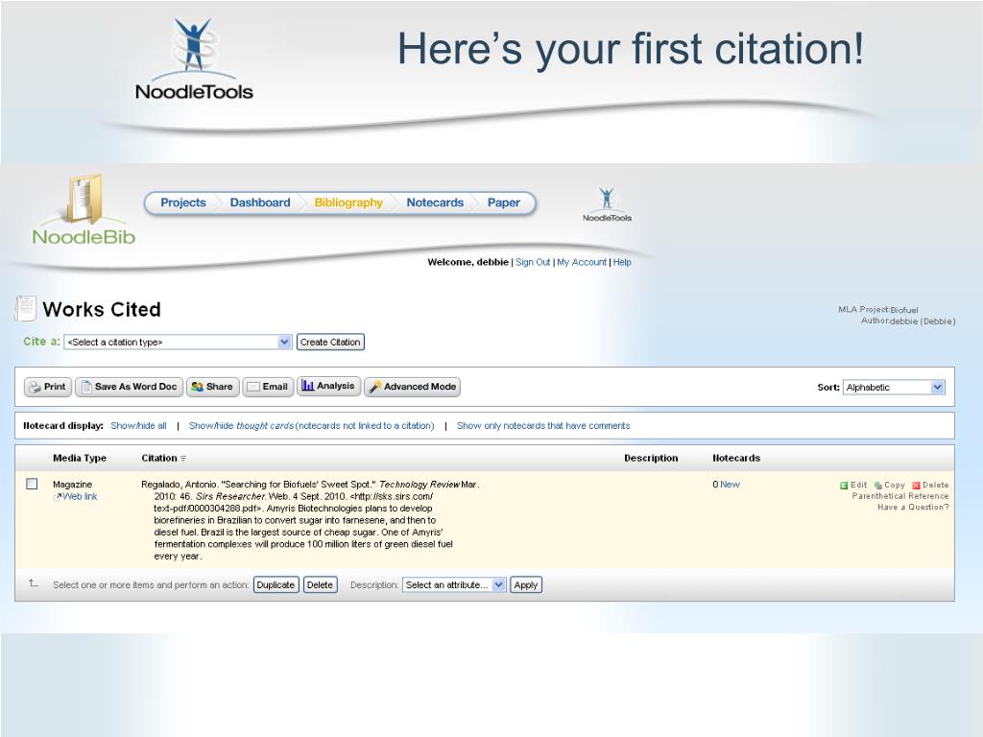The width and height of the screenshot is (983, 737).
Task: Open the Analysis chart tool
Action: pyautogui.click(x=329, y=386)
